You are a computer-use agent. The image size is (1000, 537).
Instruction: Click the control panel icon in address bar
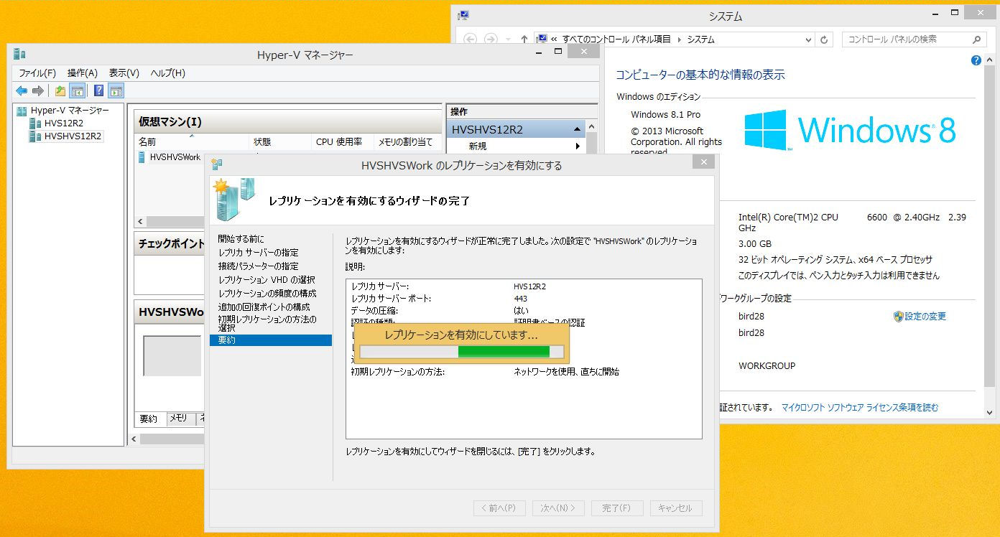(x=542, y=39)
